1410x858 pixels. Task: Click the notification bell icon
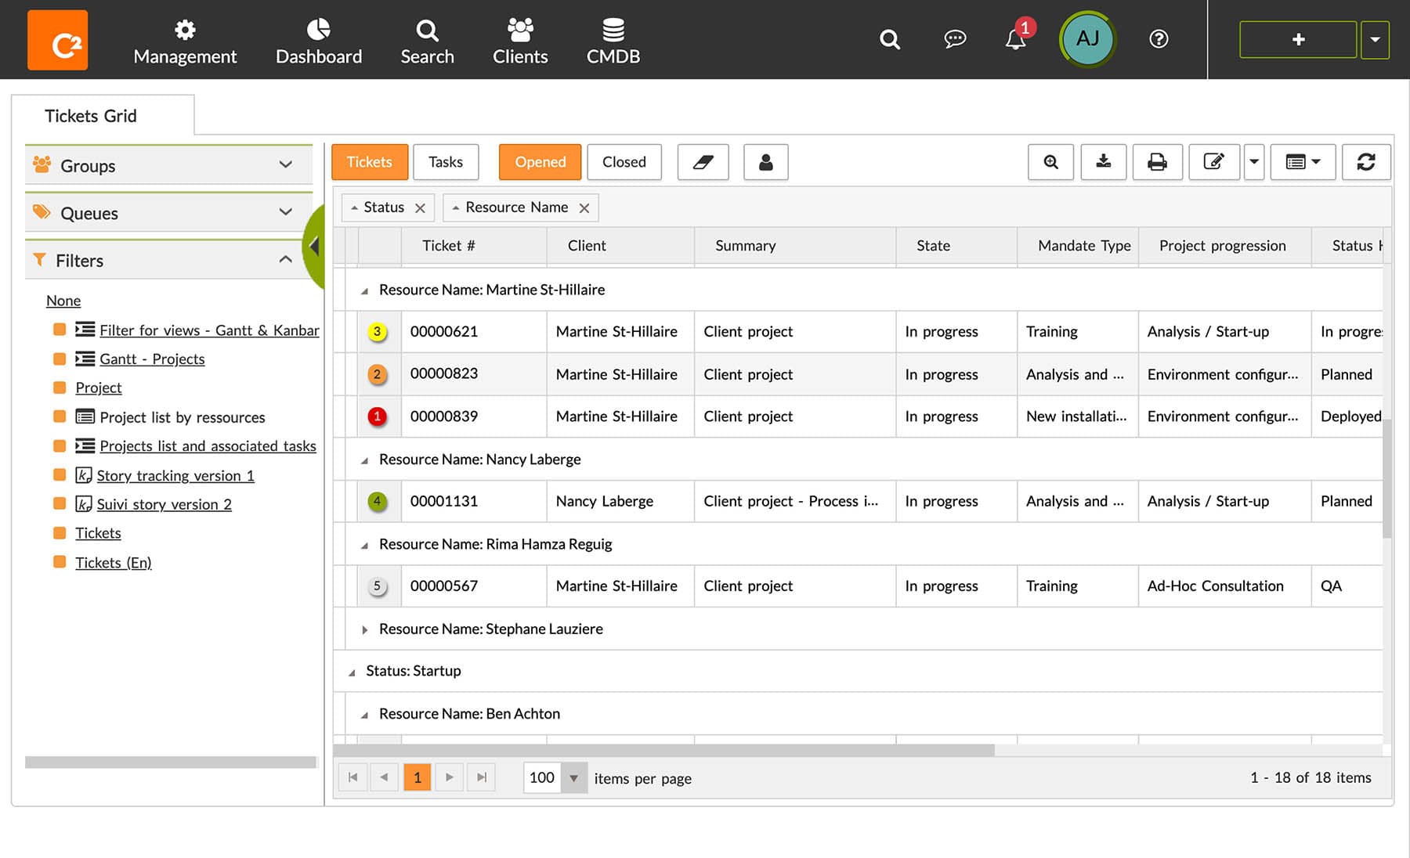tap(1015, 39)
